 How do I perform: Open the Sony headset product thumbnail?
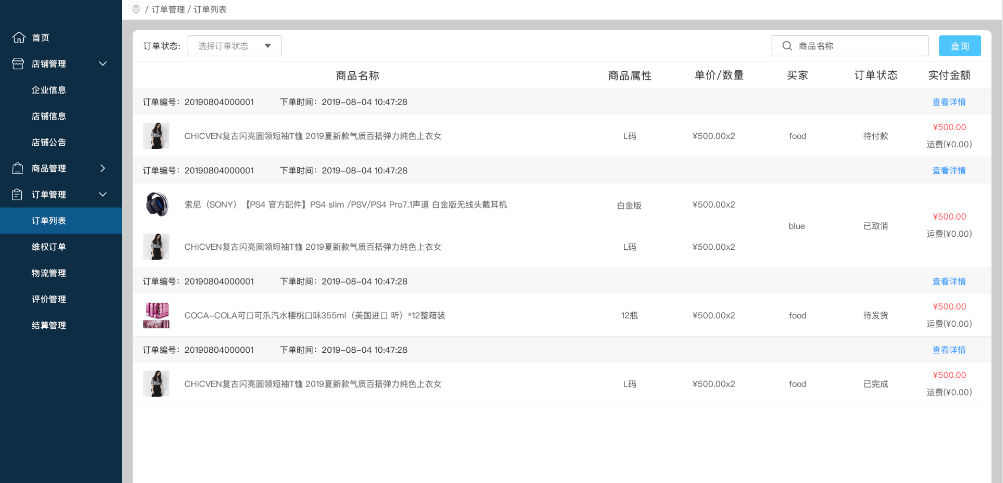[x=156, y=205]
